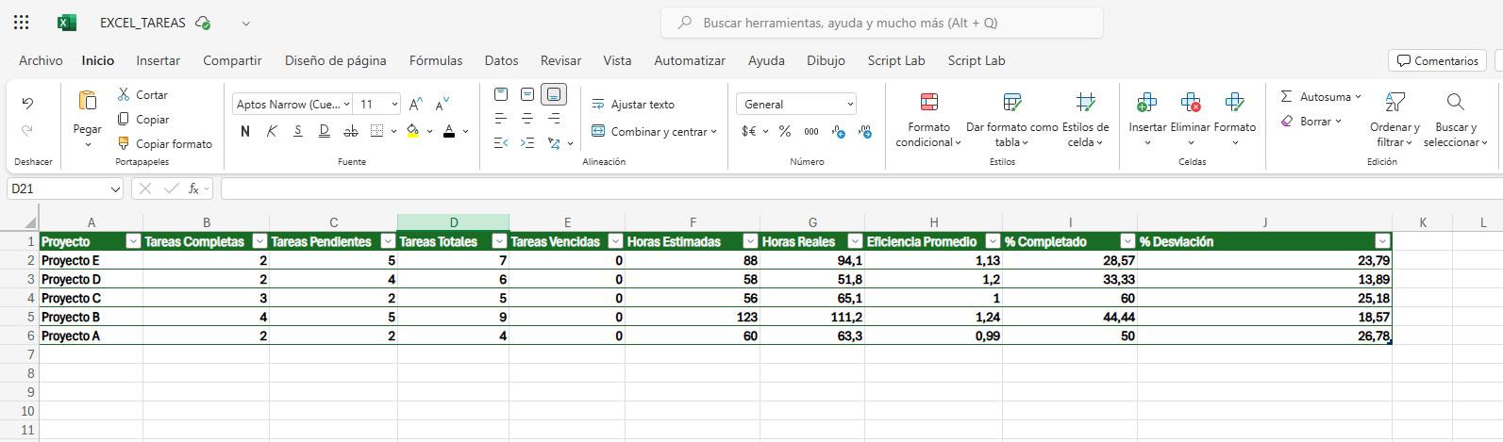Click the Copiar icon
The image size is (1503, 442).
click(x=124, y=119)
